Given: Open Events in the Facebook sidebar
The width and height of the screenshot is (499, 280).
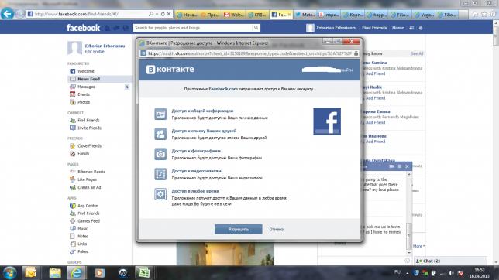Looking at the screenshot, I should [84, 94].
